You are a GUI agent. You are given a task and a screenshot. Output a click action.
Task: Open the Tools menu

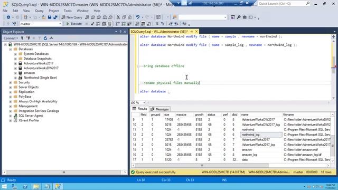(x=68, y=11)
